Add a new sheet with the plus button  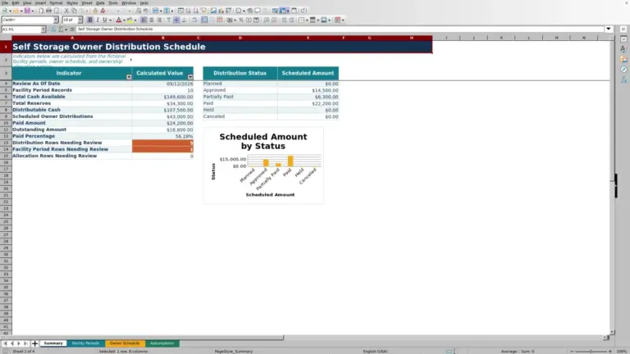click(x=34, y=343)
